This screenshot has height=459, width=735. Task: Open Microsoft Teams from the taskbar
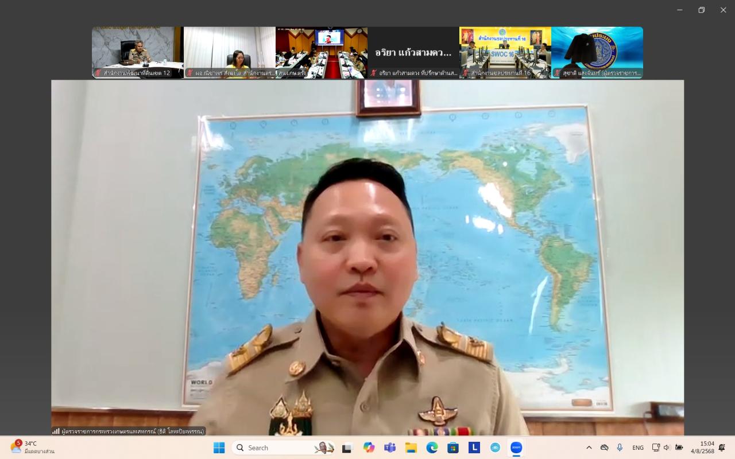pyautogui.click(x=390, y=448)
